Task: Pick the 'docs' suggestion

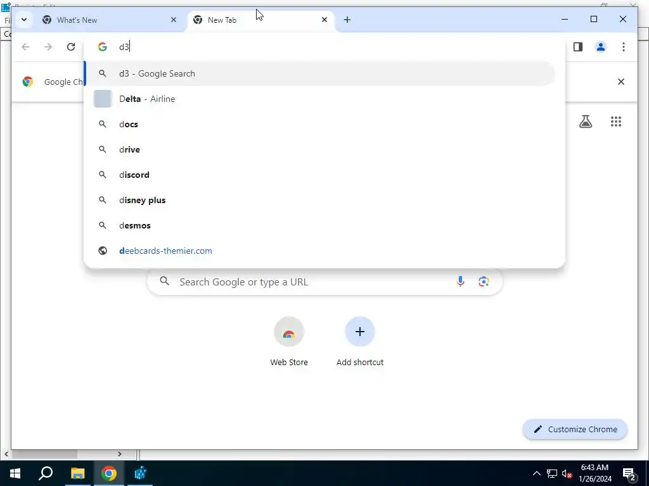Action: coord(319,124)
